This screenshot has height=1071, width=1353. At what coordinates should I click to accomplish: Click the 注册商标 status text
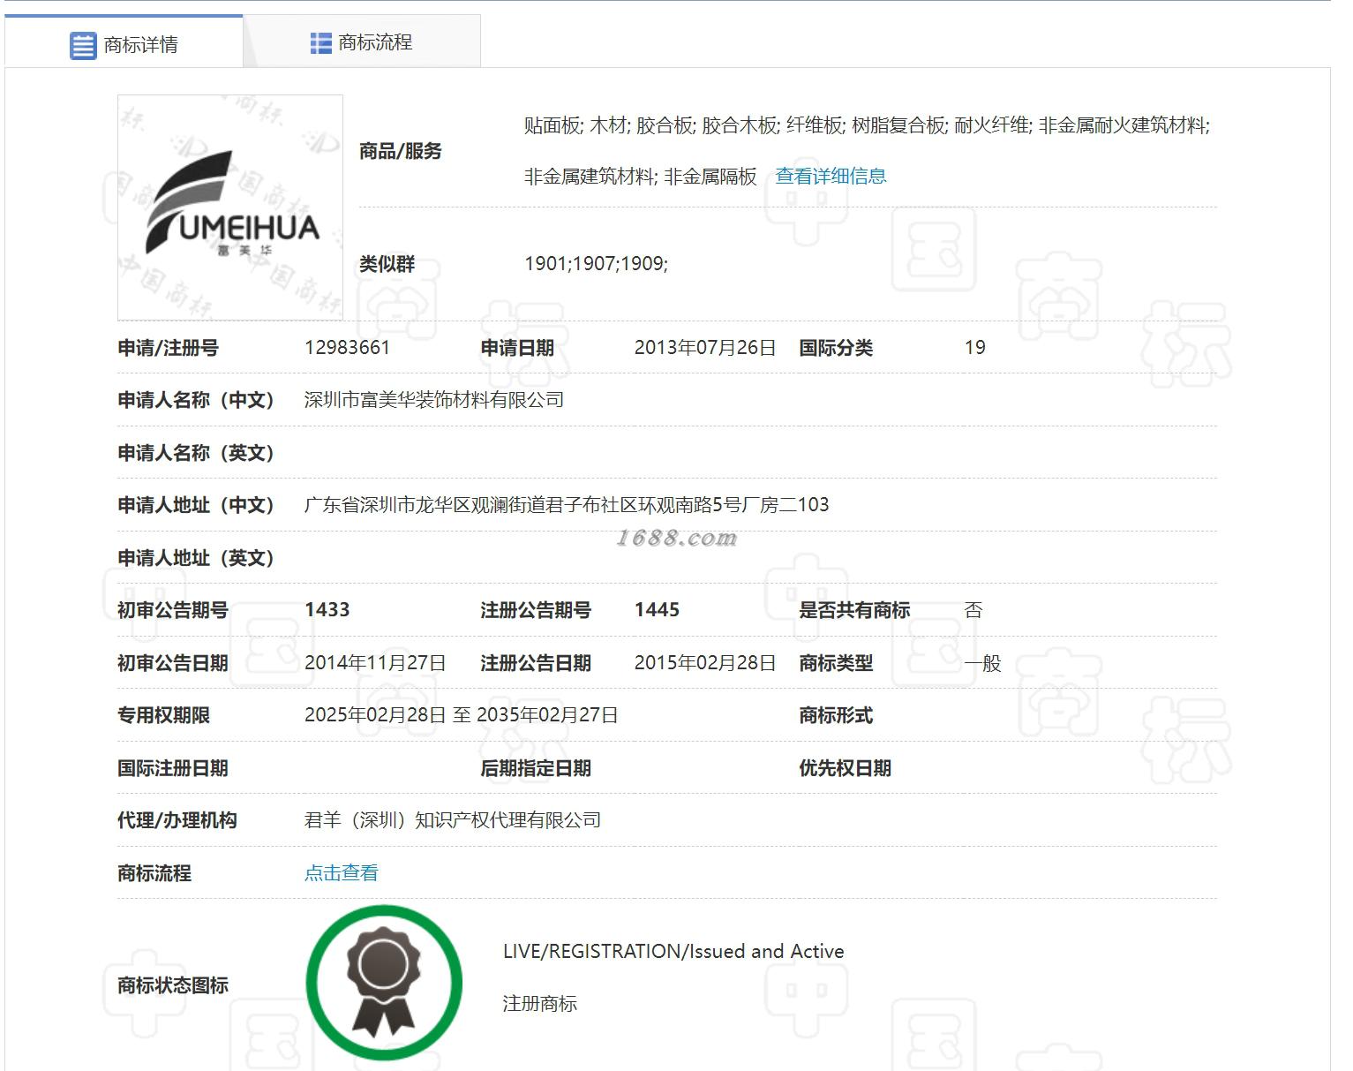point(540,1004)
